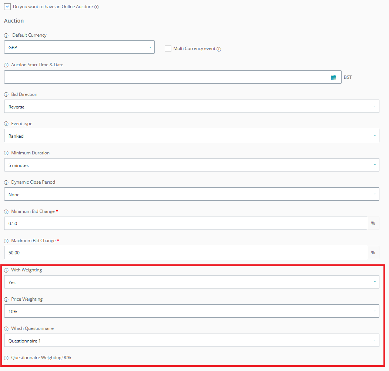Click info icon next to Bid Direction
Image resolution: width=389 pixels, height=371 pixels.
[6, 94]
